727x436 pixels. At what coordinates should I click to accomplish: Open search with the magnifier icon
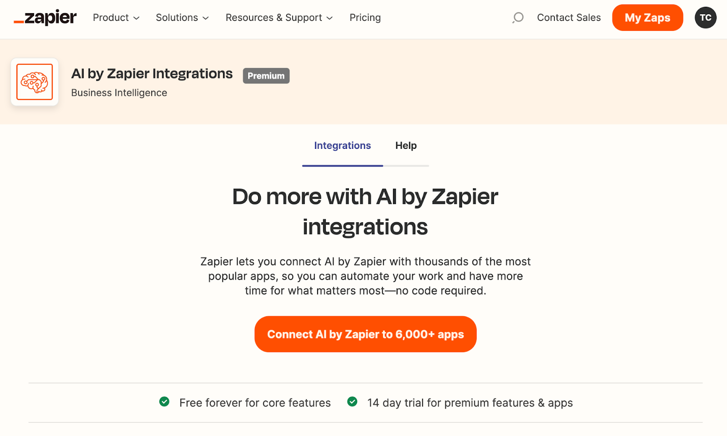click(x=518, y=18)
